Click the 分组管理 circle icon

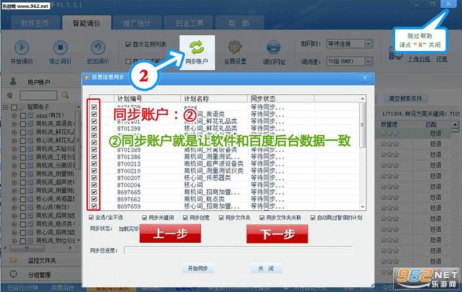(x=13, y=274)
